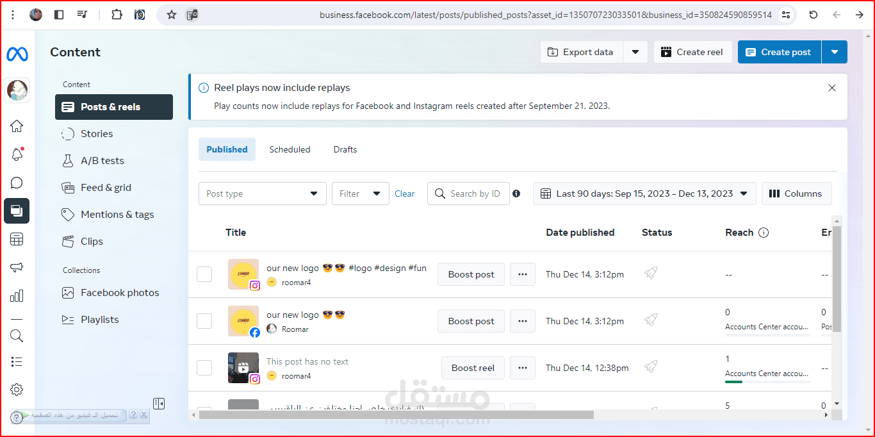Open the Post type dropdown
Screen dimensions: 875x437
point(263,194)
